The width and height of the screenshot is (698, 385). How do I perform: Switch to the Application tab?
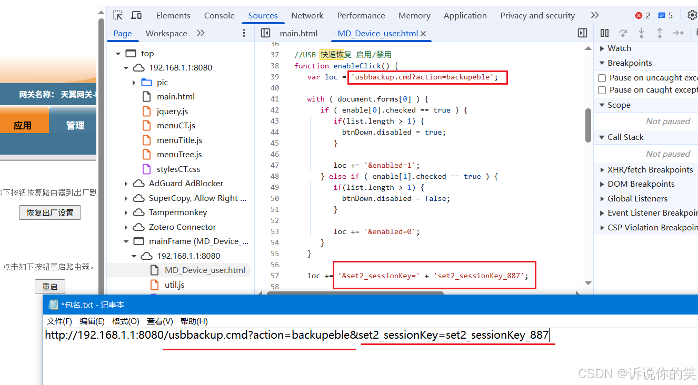pyautogui.click(x=465, y=15)
